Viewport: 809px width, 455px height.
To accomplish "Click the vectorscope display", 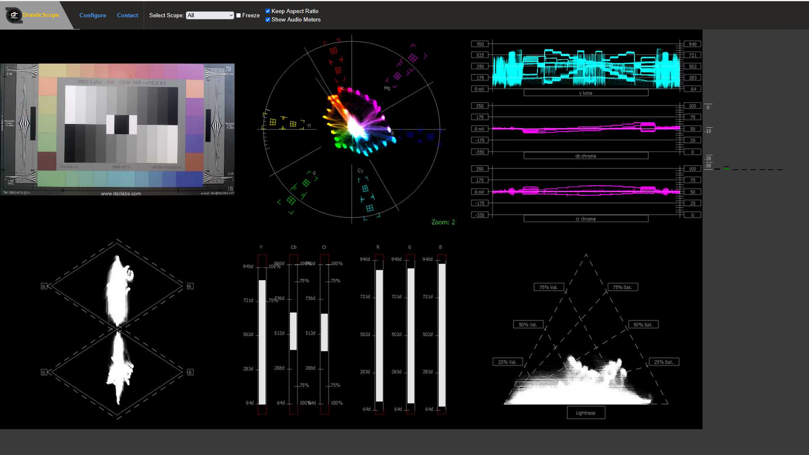I will pos(352,129).
